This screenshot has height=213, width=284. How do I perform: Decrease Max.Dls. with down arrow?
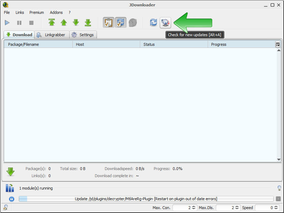point(237,209)
